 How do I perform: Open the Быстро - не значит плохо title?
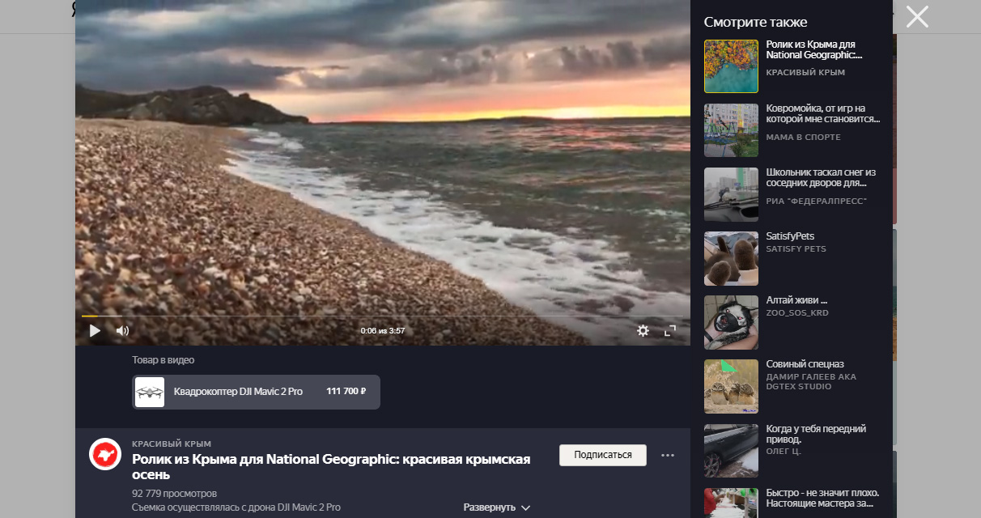(823, 498)
